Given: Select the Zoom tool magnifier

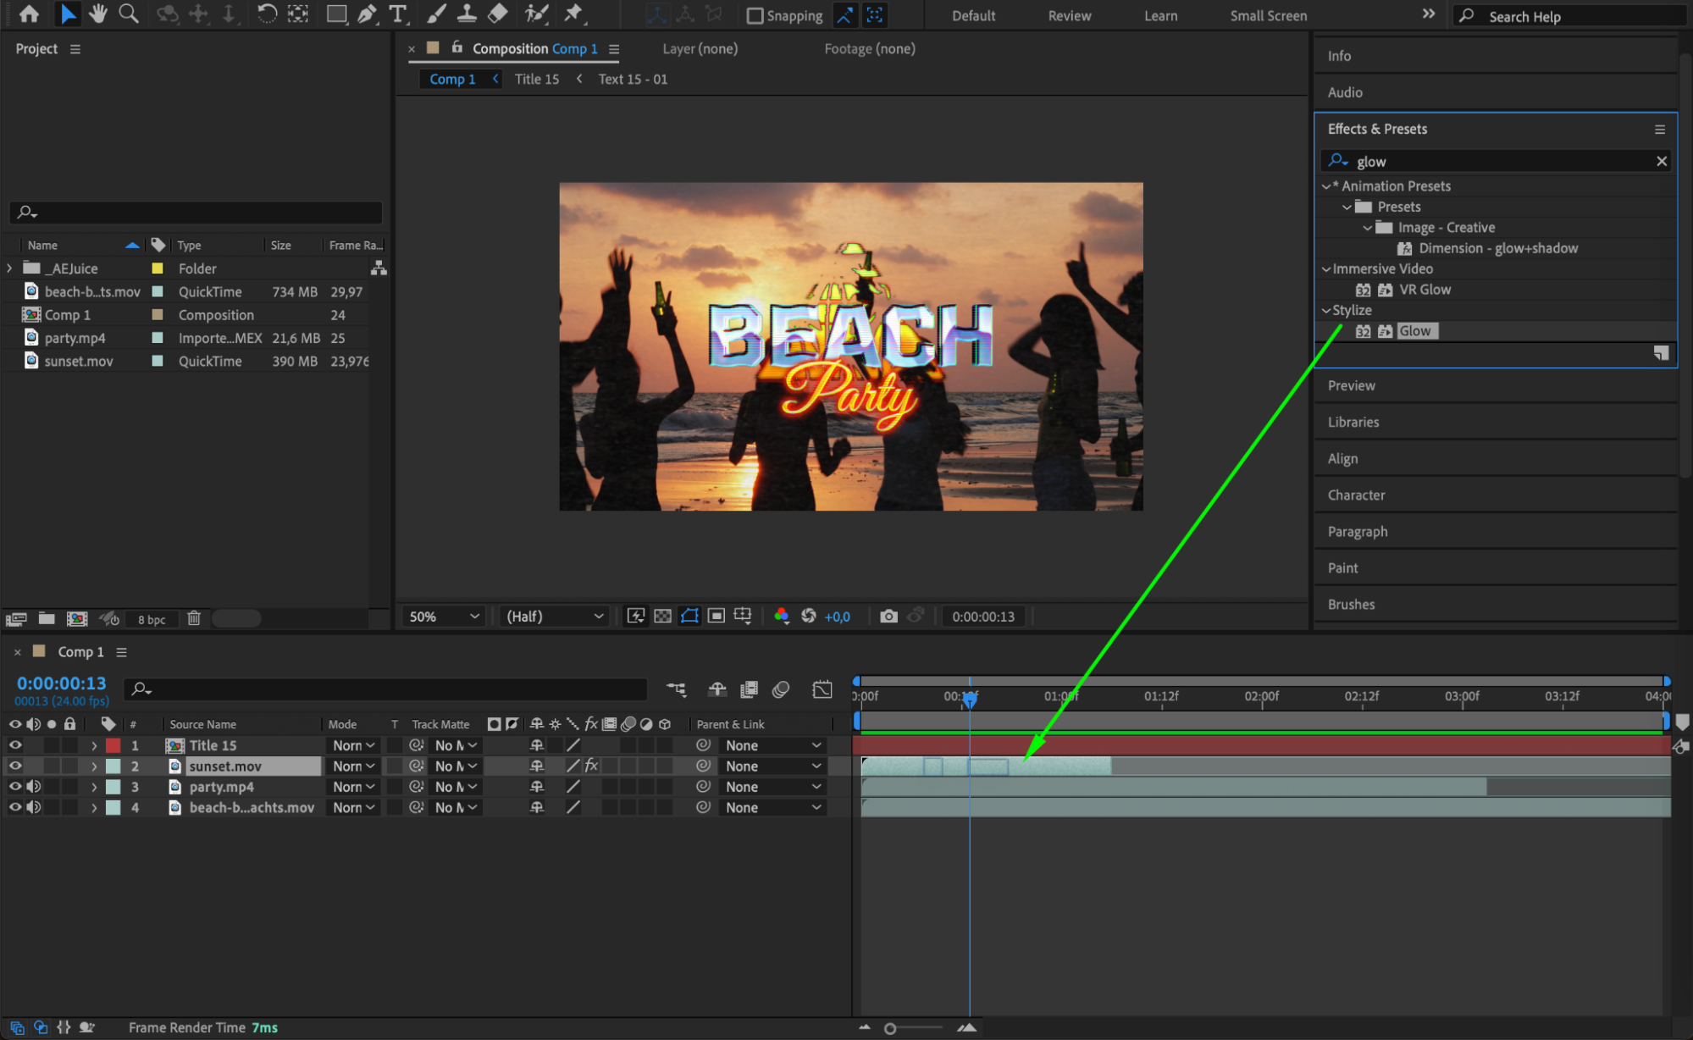Looking at the screenshot, I should (129, 14).
